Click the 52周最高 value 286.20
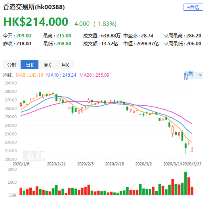This screenshot has height=202, width=208. (194, 36)
